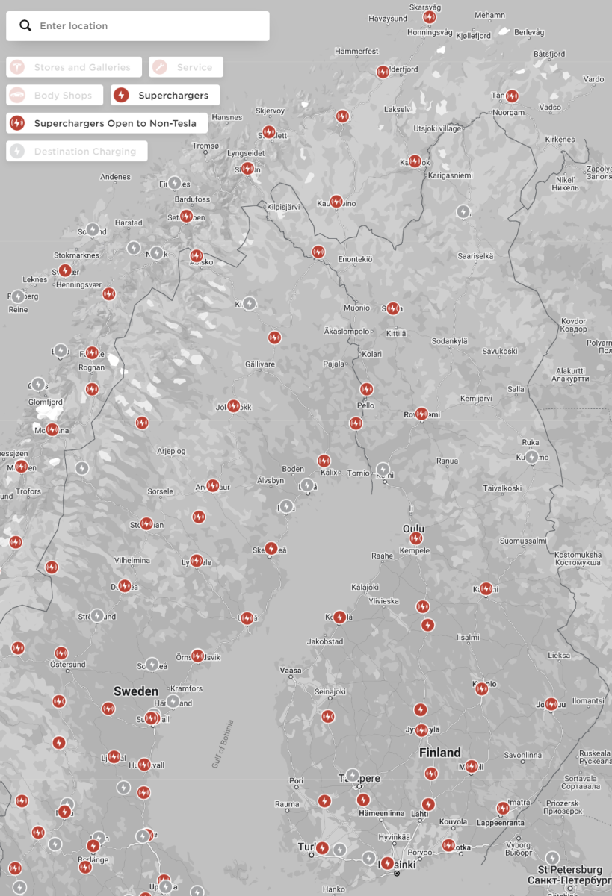Image resolution: width=612 pixels, height=896 pixels.
Task: Open the Supercharger pin at Örnsköldsvik
Action: [x=197, y=656]
